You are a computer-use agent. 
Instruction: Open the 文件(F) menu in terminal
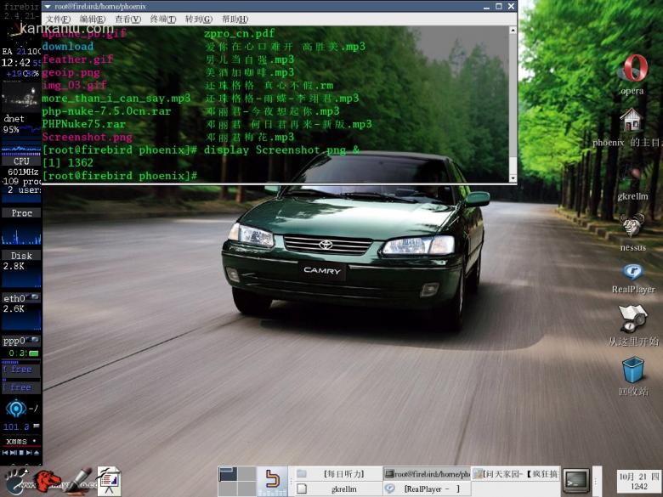58,20
